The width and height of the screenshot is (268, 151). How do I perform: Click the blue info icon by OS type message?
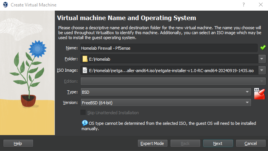click(85, 123)
